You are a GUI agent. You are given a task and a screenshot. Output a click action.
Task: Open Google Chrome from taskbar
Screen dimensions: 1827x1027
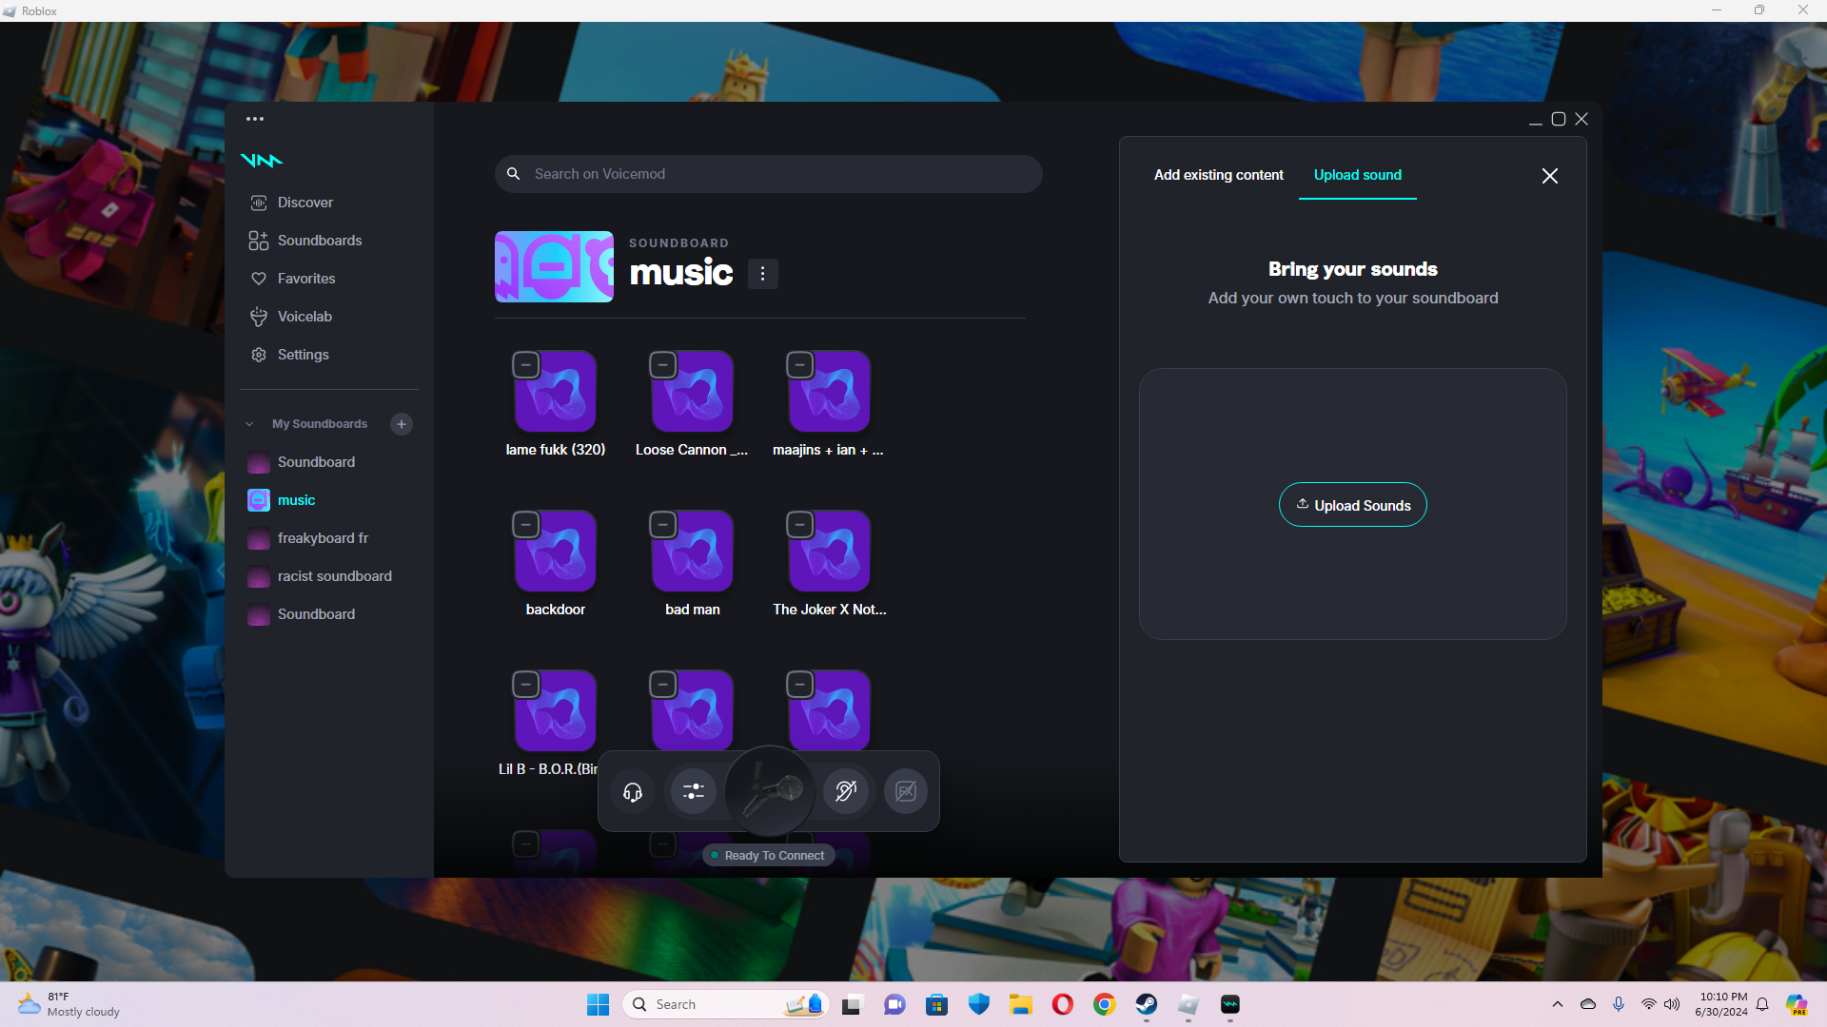click(x=1105, y=1004)
